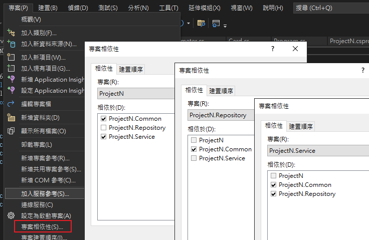Choose 專案建置順序(I)... menu item
The image size is (369, 240).
(x=45, y=236)
